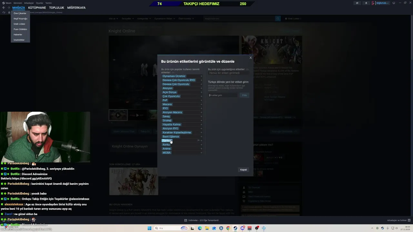The width and height of the screenshot is (413, 232).
Task: Click the store search magnifier button
Action: click(x=278, y=19)
